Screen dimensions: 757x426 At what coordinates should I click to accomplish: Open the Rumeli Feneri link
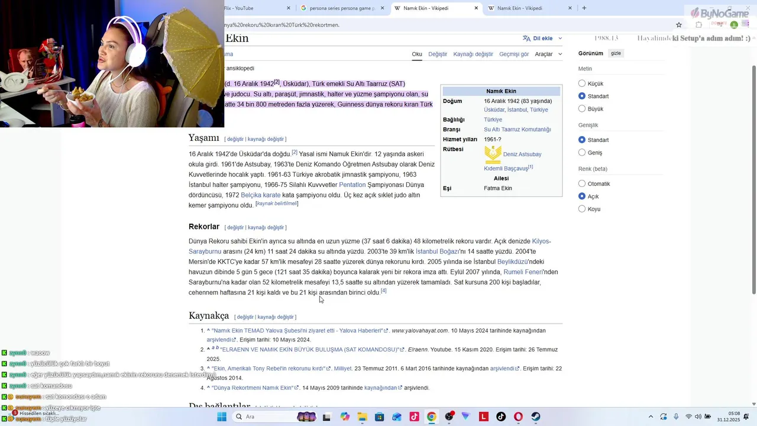pyautogui.click(x=523, y=272)
